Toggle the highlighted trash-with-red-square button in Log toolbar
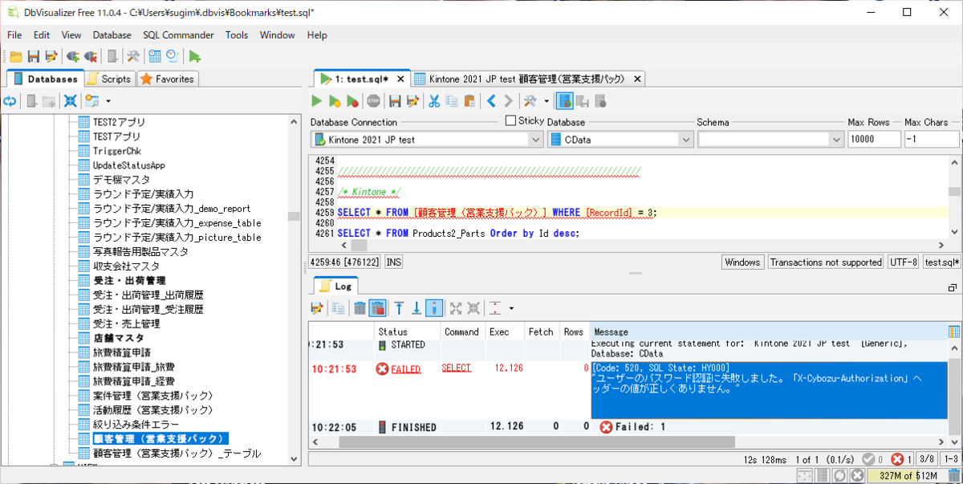The height and width of the screenshot is (484, 963). point(377,307)
